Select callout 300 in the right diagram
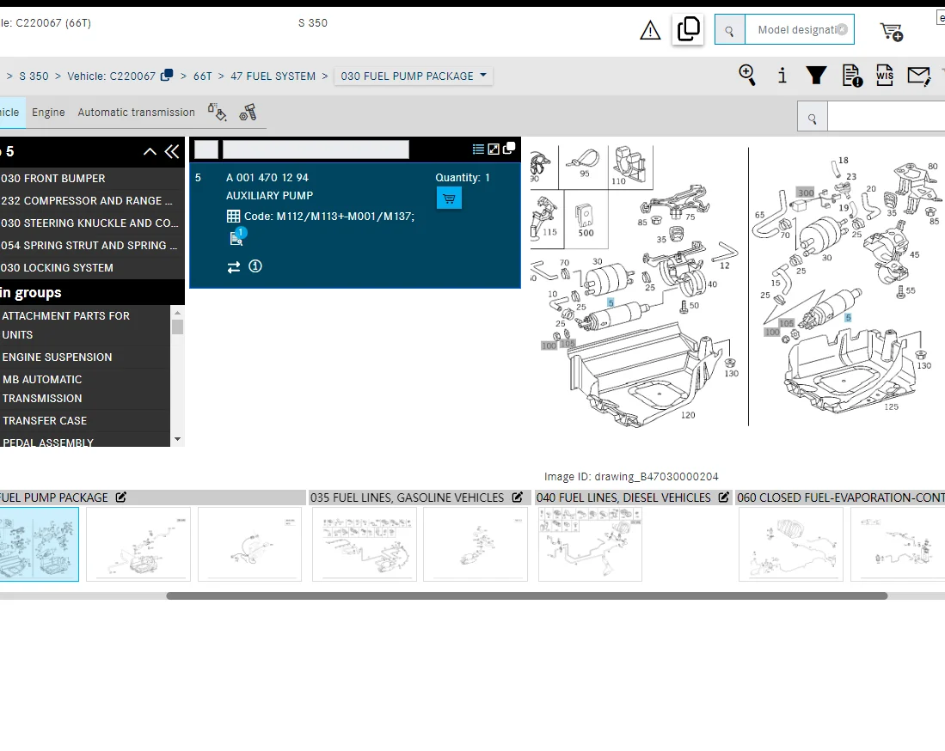 806,192
